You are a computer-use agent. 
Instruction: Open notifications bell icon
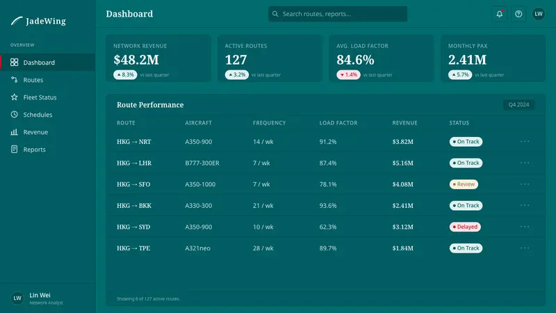pyautogui.click(x=499, y=14)
